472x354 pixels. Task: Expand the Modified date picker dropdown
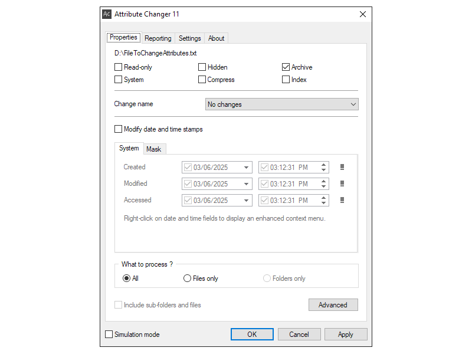[x=246, y=184]
